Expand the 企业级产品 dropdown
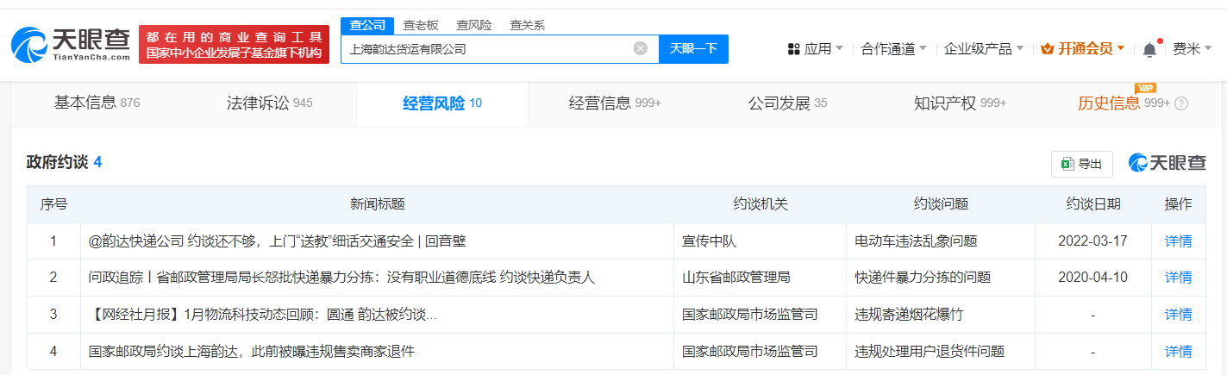The height and width of the screenshot is (375, 1227). (984, 49)
